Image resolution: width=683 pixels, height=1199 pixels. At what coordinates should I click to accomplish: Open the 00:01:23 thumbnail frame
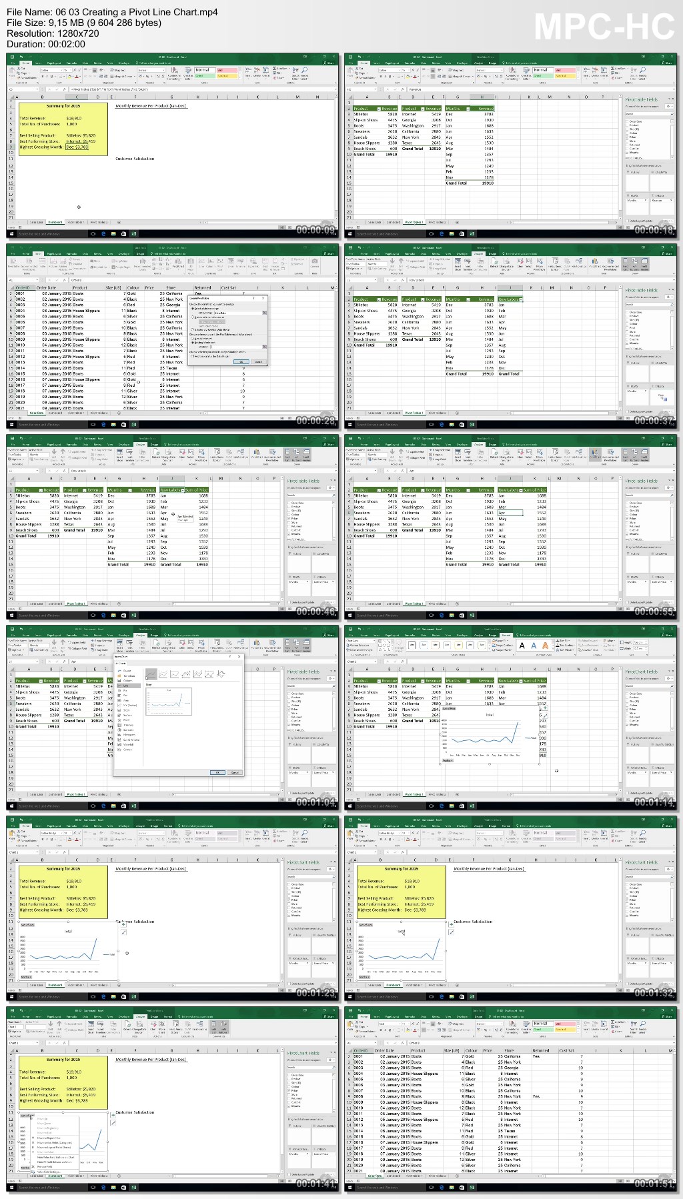[171, 908]
